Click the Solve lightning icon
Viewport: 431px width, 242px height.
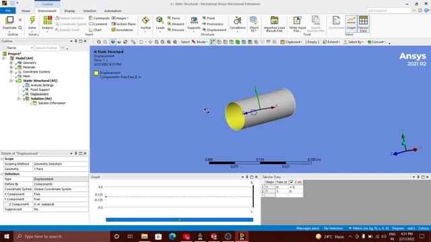click(32, 20)
